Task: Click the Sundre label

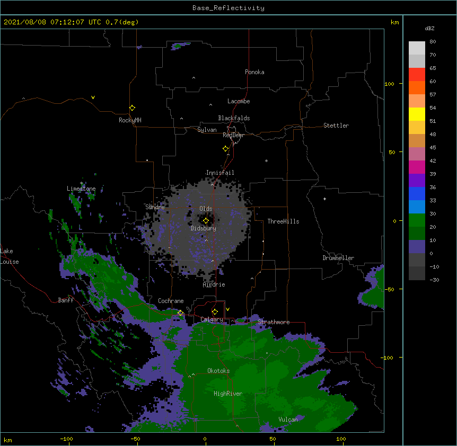Action: [155, 207]
